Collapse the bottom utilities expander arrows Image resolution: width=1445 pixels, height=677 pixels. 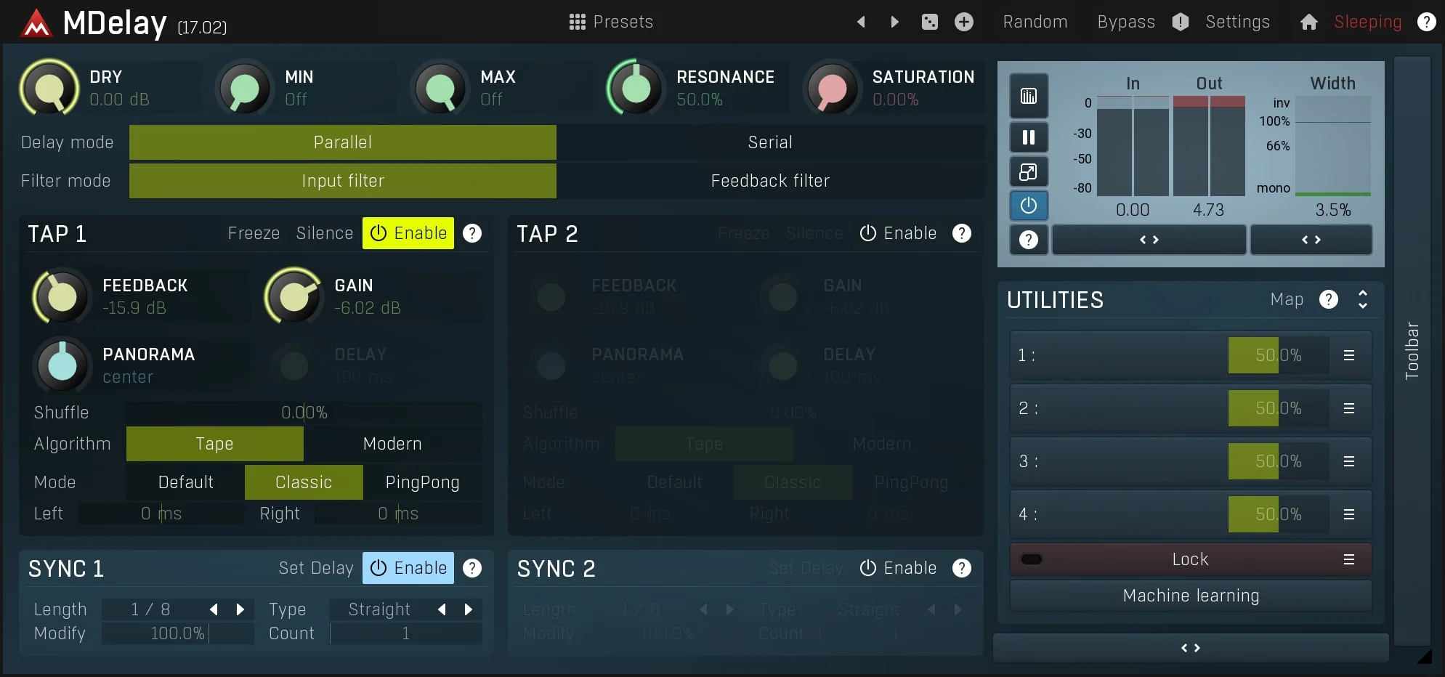coord(1191,648)
